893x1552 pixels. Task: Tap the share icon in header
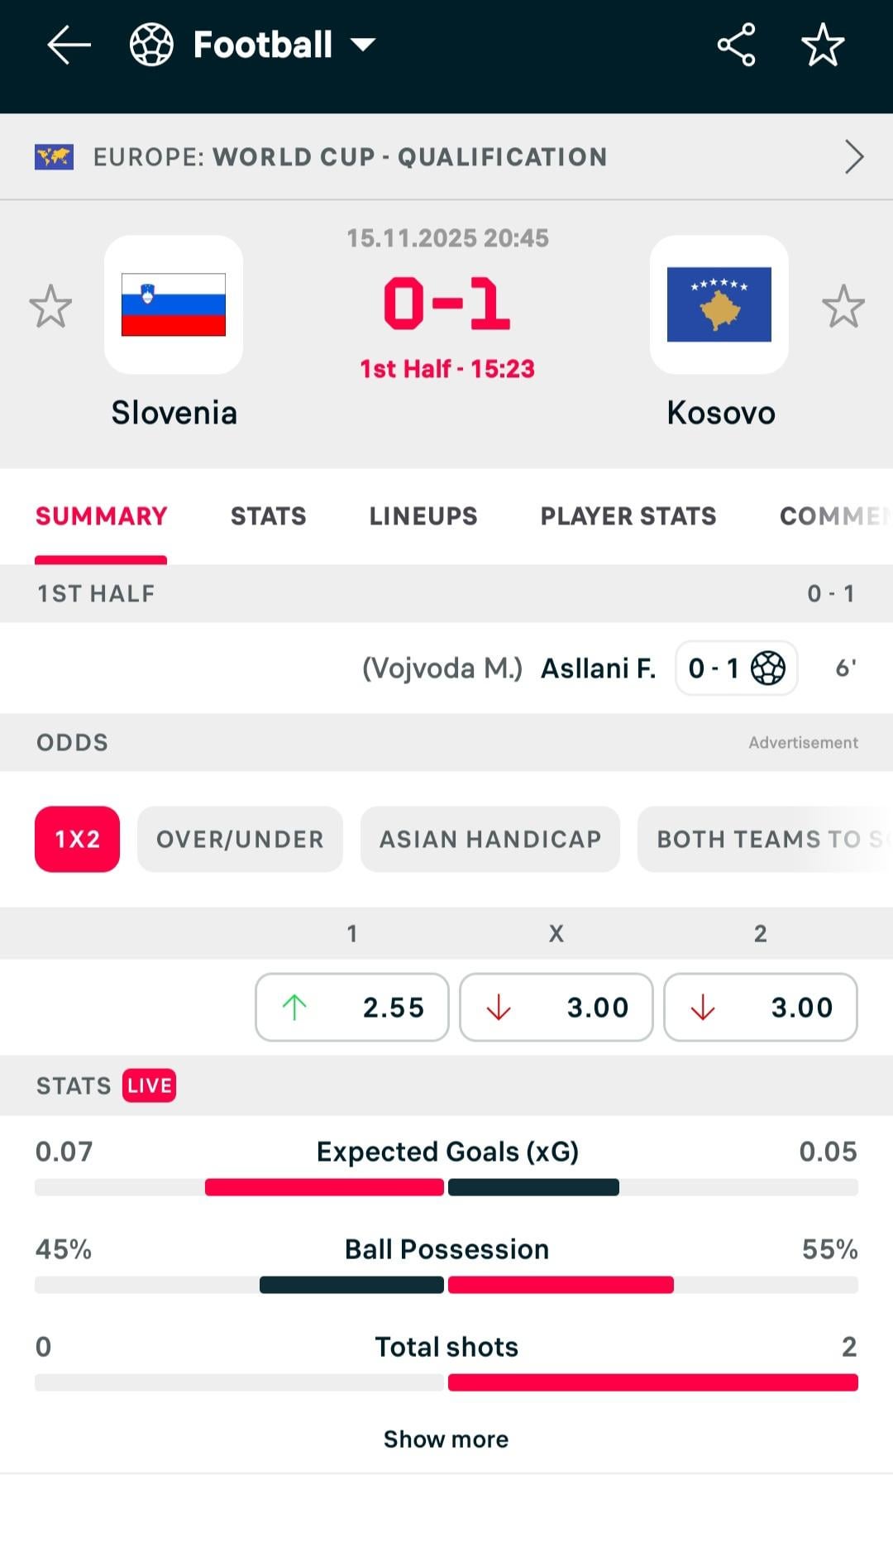pos(736,45)
